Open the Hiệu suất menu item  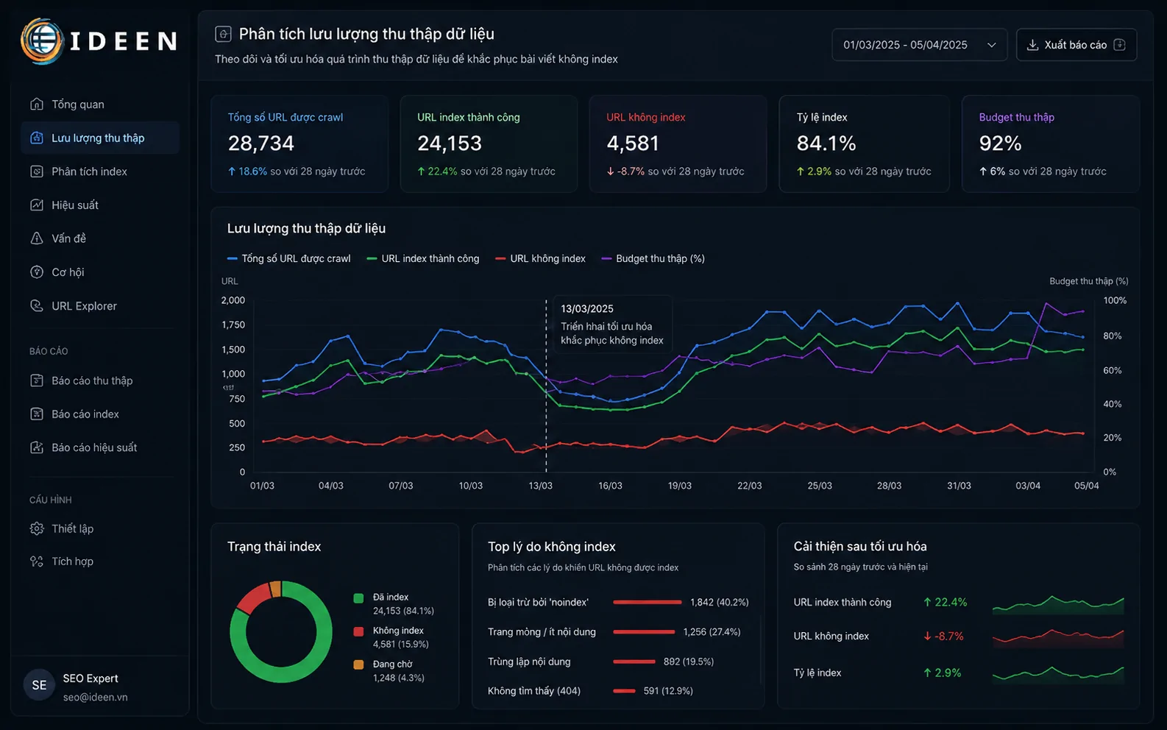point(100,205)
